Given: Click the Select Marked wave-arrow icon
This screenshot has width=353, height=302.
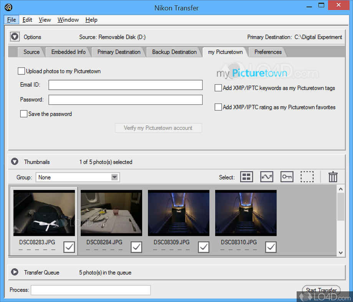Looking at the screenshot, I should coord(267,177).
